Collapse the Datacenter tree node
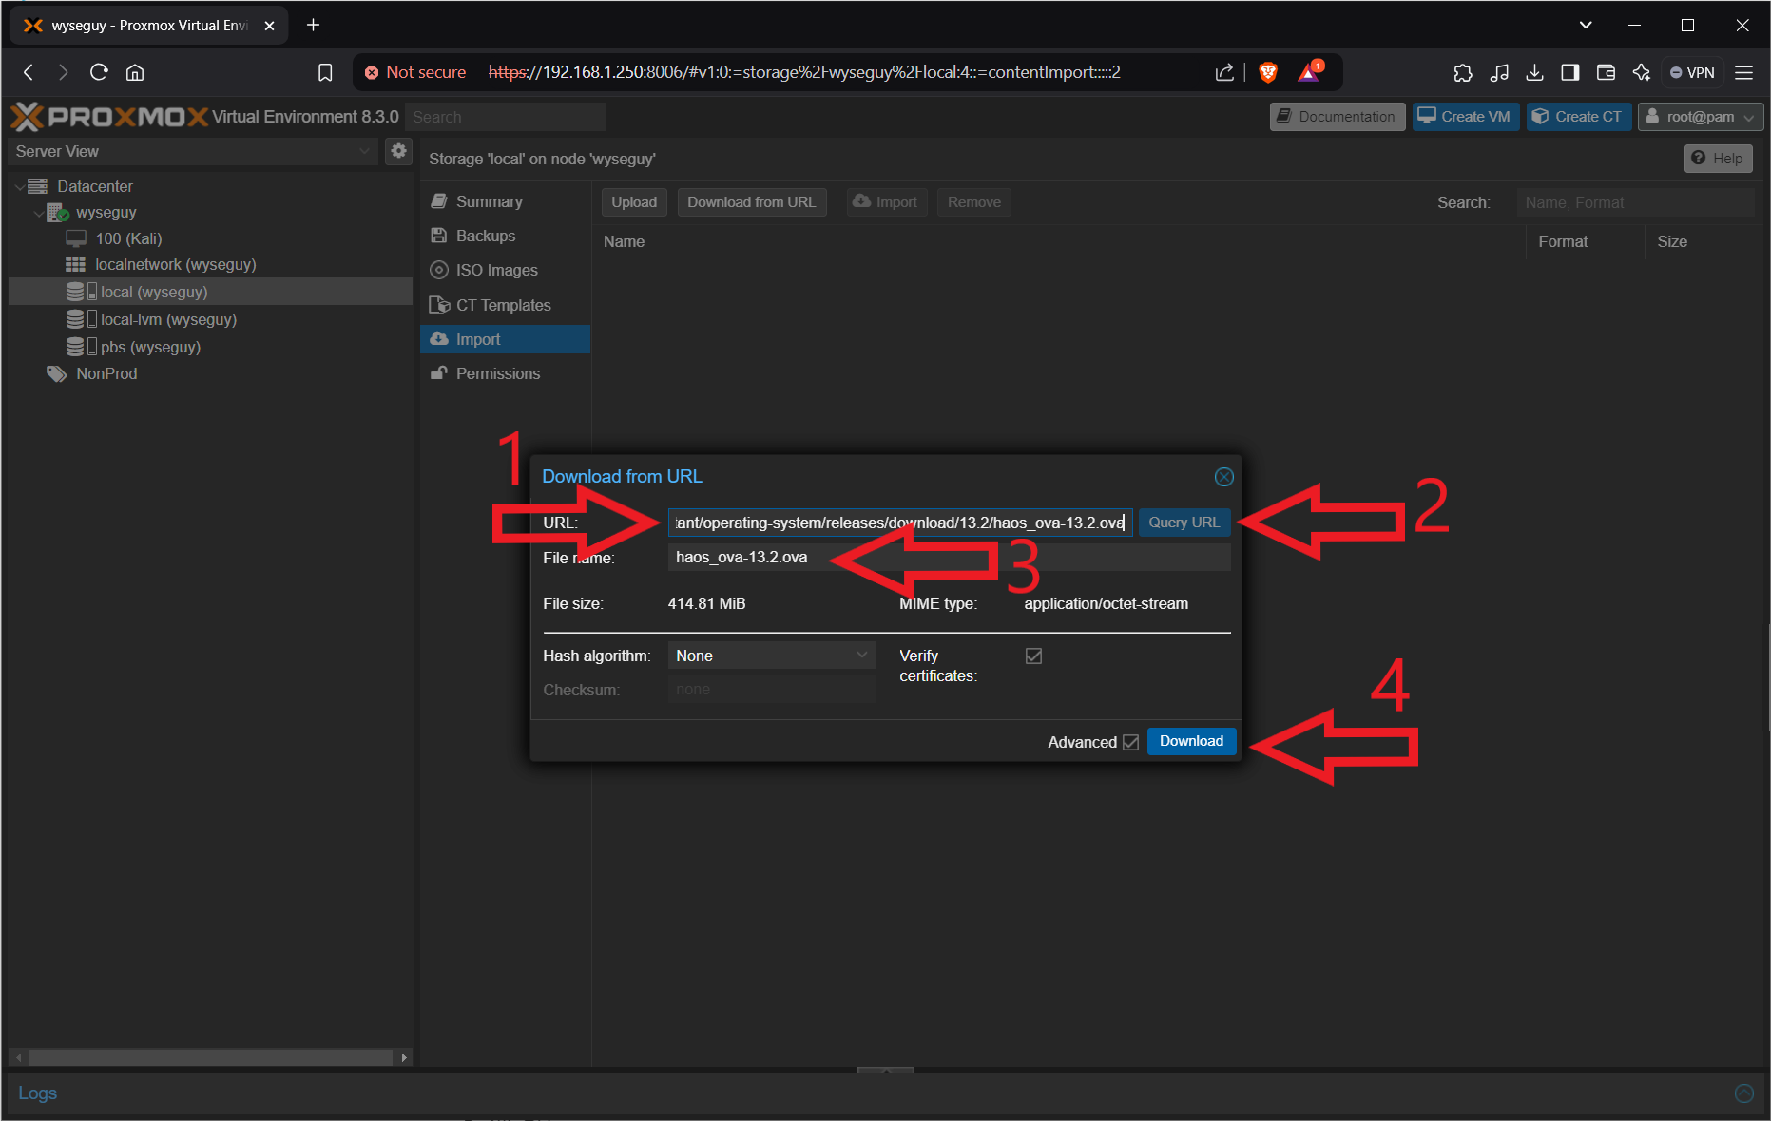The height and width of the screenshot is (1121, 1771). [x=20, y=186]
